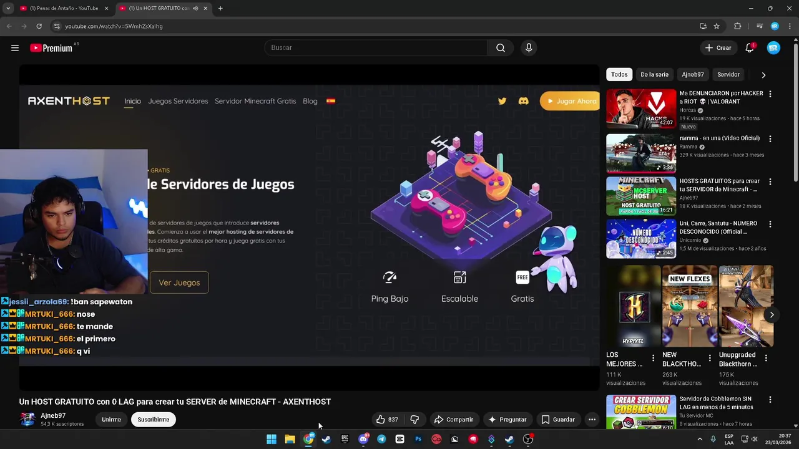The height and width of the screenshot is (449, 799).
Task: Show hidden system tray icons
Action: (699, 439)
